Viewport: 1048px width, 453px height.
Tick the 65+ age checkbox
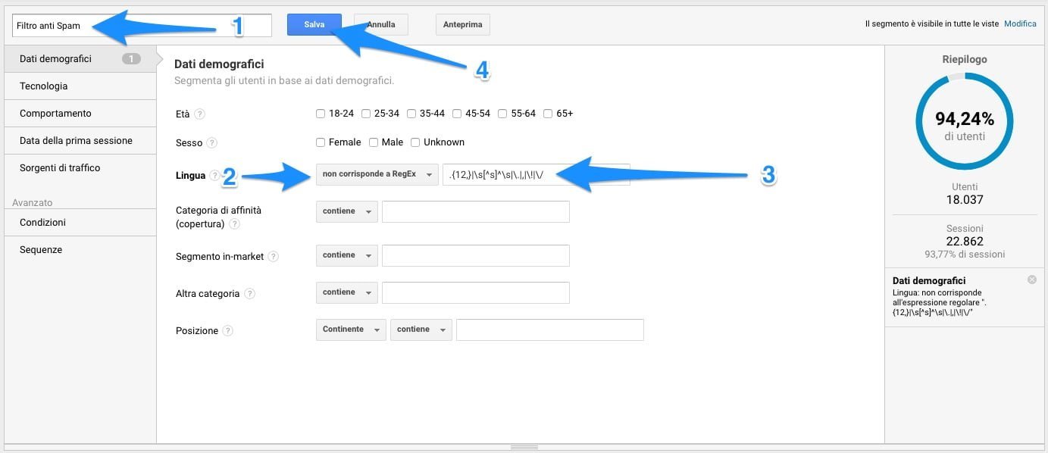pos(548,114)
